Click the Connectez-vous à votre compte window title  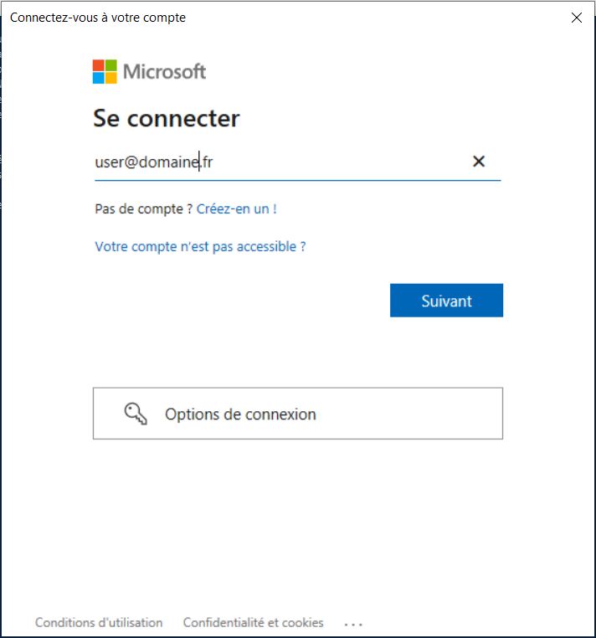point(98,18)
